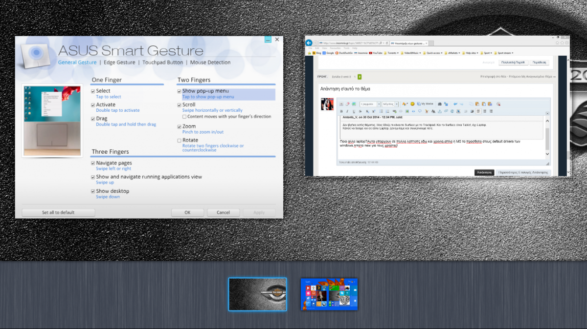Expand the Sport favourites folder
This screenshot has height=329, width=587.
[x=486, y=53]
